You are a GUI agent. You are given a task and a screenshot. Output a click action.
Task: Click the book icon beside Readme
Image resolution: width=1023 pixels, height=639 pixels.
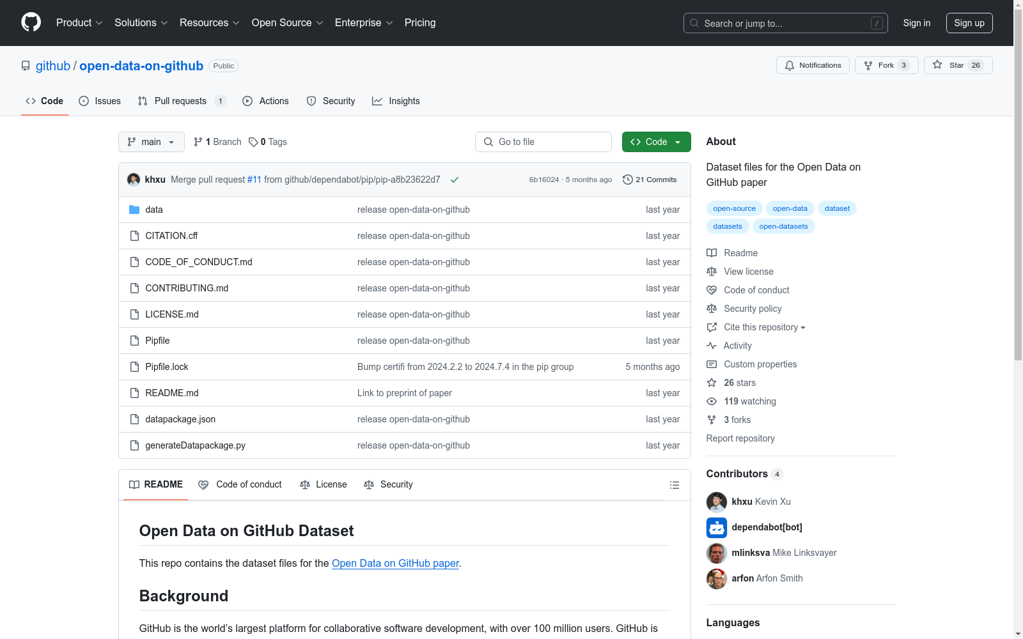712,253
